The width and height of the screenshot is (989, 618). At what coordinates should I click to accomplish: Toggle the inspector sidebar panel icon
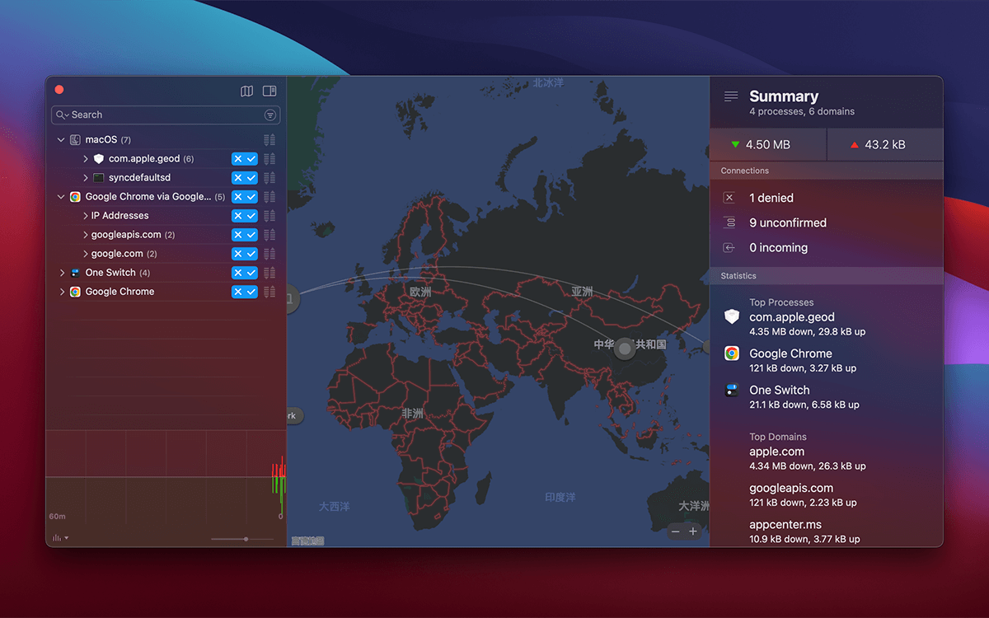coord(270,91)
